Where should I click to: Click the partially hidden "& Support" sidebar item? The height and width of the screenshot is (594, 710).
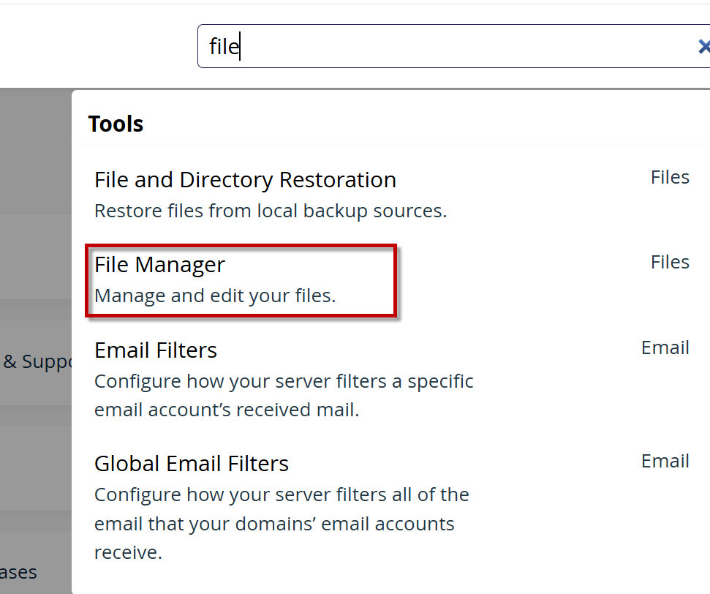pos(35,361)
